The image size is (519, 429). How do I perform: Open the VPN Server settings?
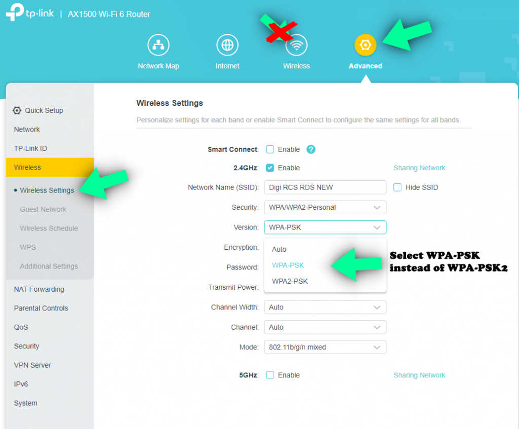pyautogui.click(x=33, y=365)
